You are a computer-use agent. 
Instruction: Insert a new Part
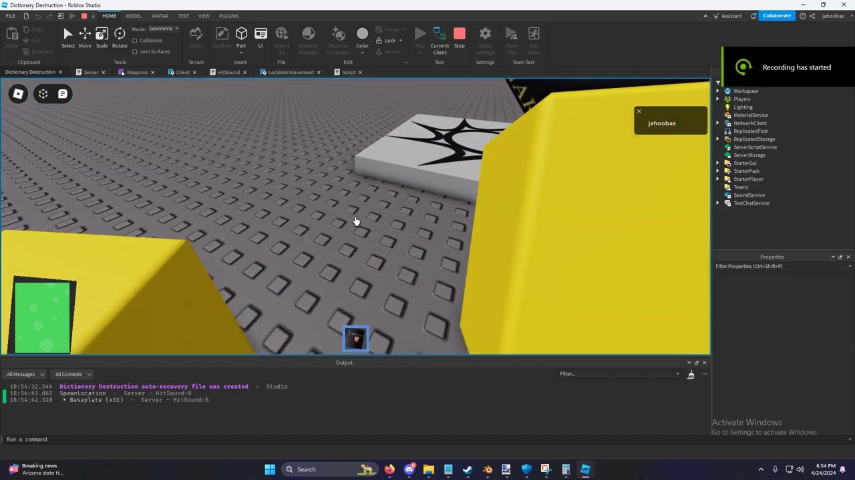pyautogui.click(x=241, y=38)
